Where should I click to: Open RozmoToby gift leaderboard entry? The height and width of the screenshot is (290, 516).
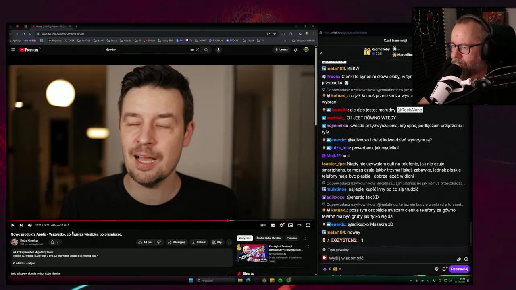377,51
